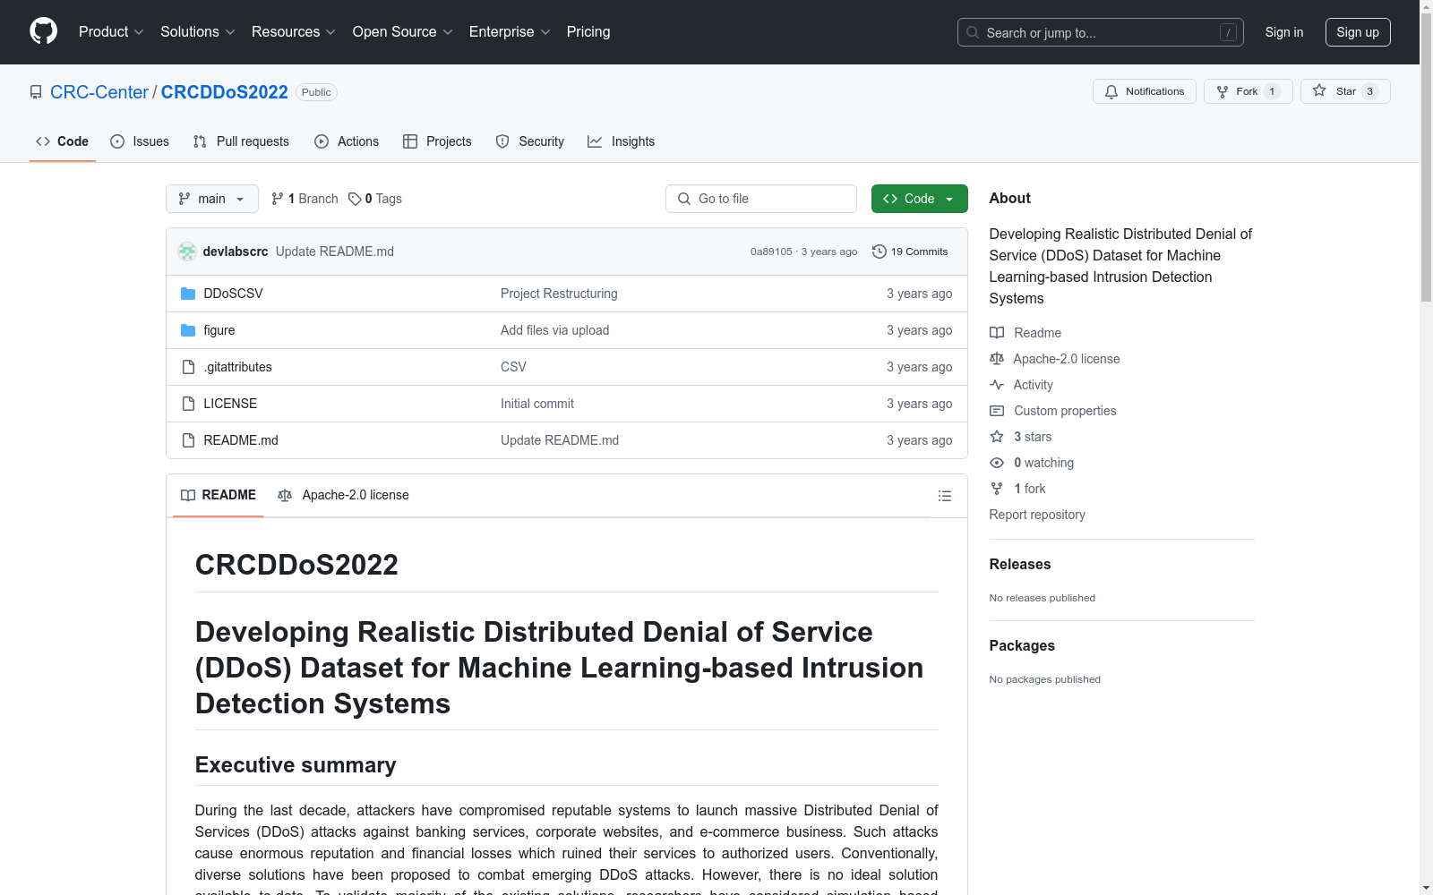Open the Security tab
This screenshot has height=895, width=1433.
(x=530, y=141)
